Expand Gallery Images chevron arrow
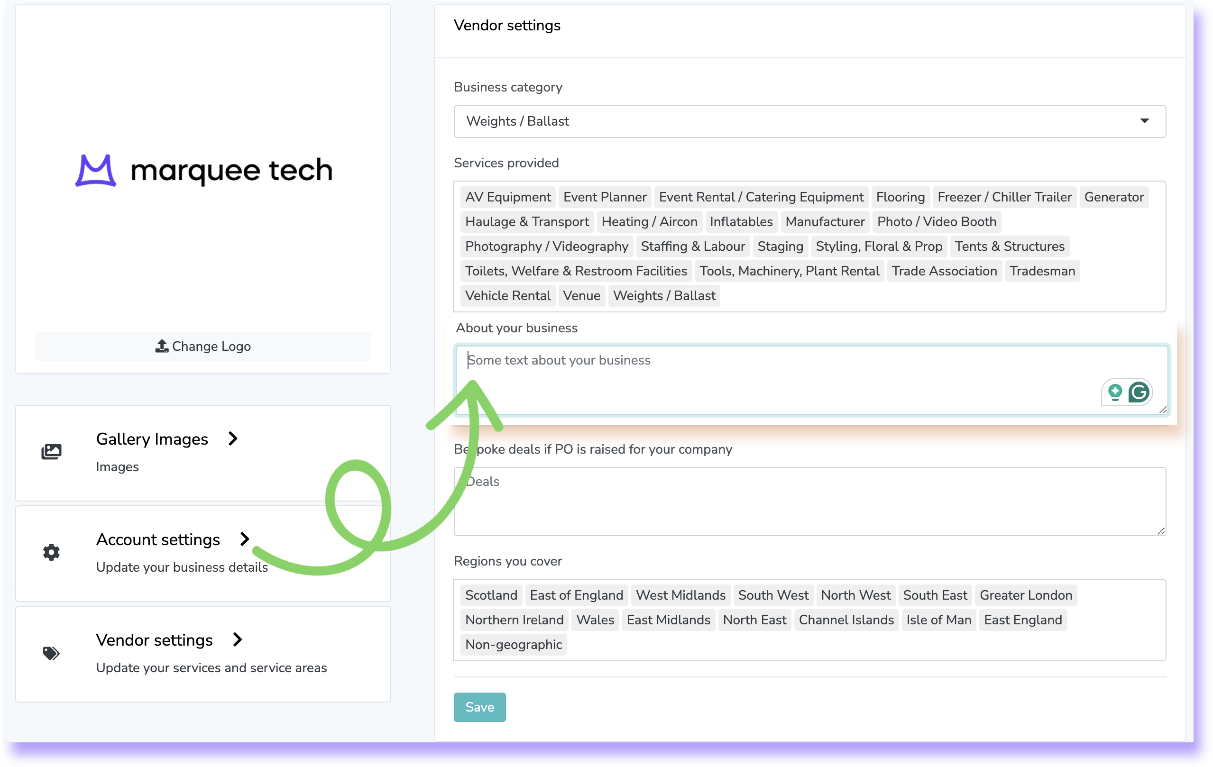Image resolution: width=1213 pixels, height=767 pixels. pos(233,438)
